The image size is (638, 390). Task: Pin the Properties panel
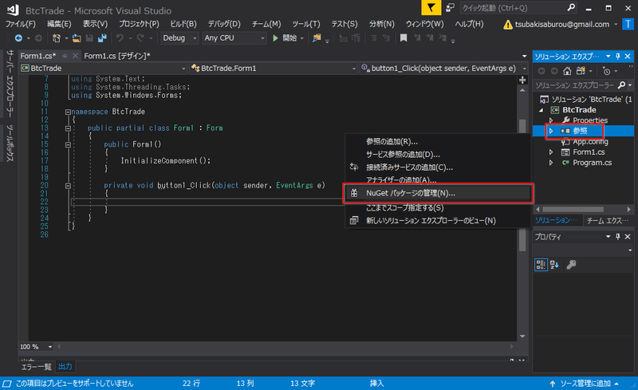[x=618, y=237]
